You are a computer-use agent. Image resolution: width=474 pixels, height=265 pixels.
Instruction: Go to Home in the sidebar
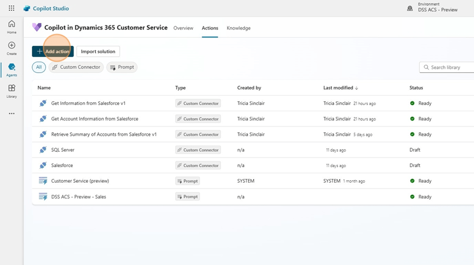tap(12, 27)
